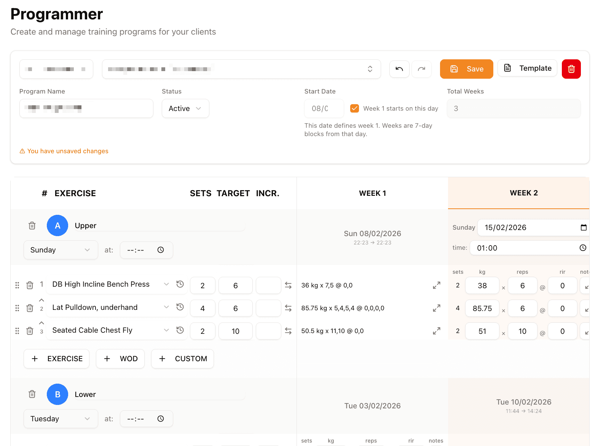Select the Week 1 column header
The width and height of the screenshot is (598, 446).
click(x=372, y=193)
